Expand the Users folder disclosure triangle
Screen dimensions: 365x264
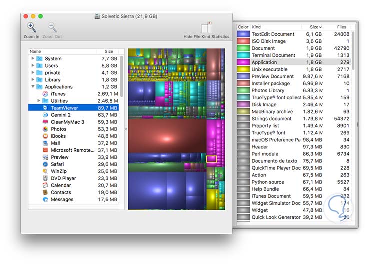(x=33, y=66)
